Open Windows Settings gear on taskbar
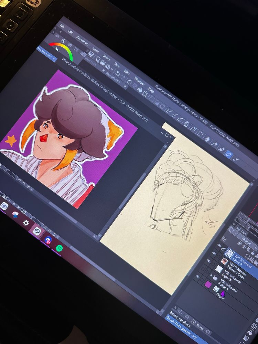 pos(26,223)
